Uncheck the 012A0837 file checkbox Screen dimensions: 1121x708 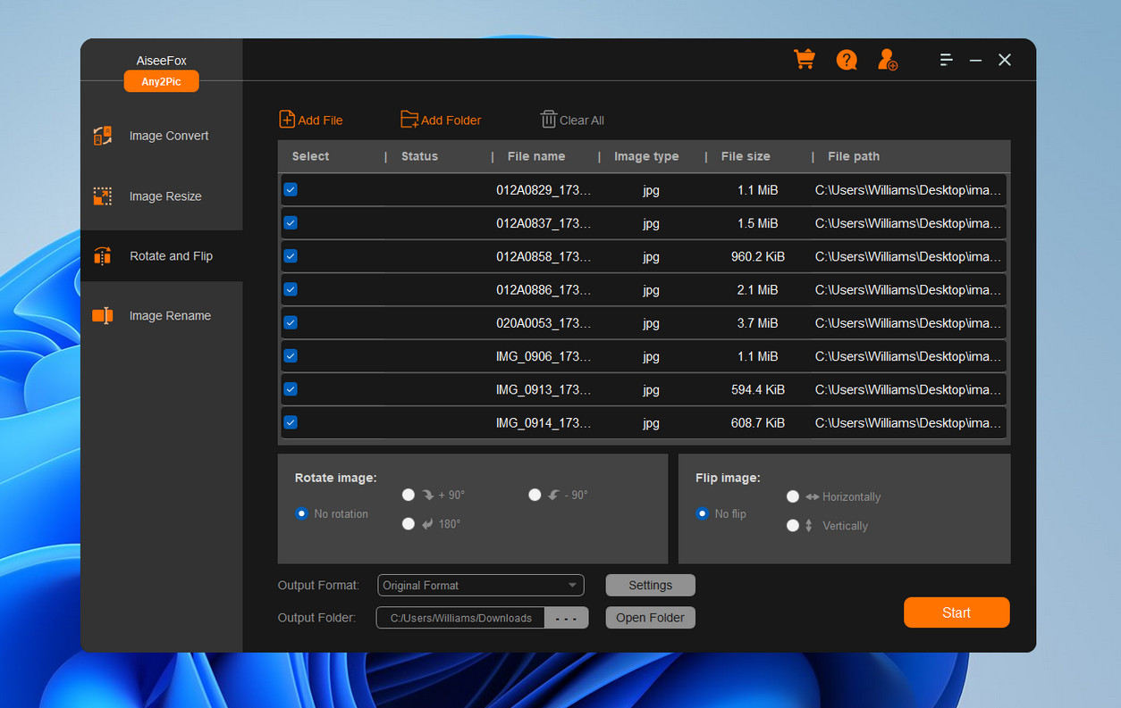(x=291, y=223)
